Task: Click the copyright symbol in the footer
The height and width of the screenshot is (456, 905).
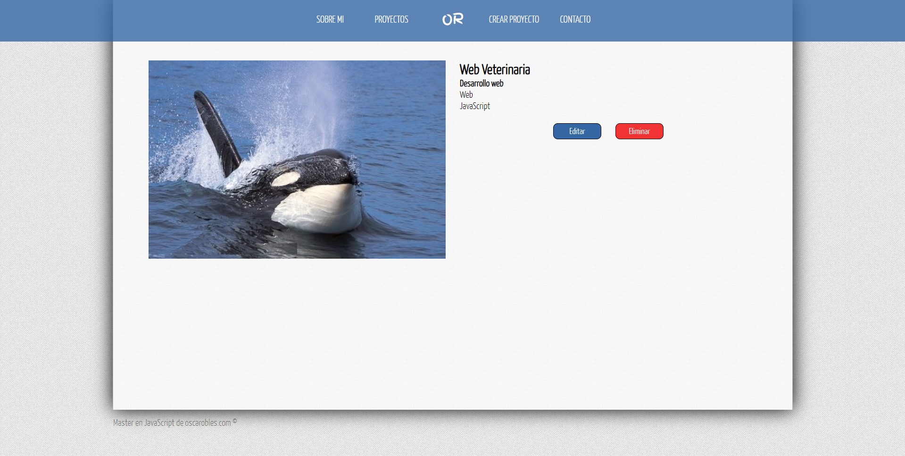Action: pyautogui.click(x=235, y=421)
